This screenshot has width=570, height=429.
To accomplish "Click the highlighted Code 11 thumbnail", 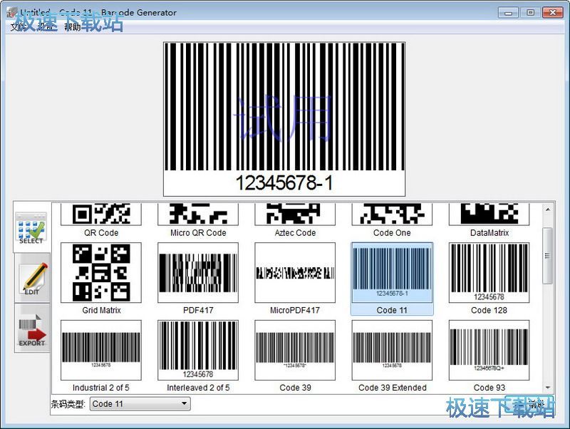I will click(392, 272).
